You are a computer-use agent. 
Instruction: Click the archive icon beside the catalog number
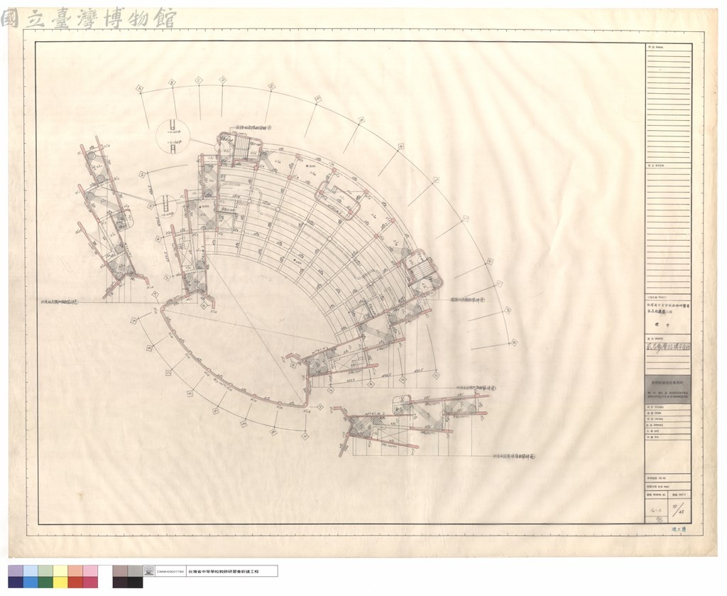click(149, 571)
